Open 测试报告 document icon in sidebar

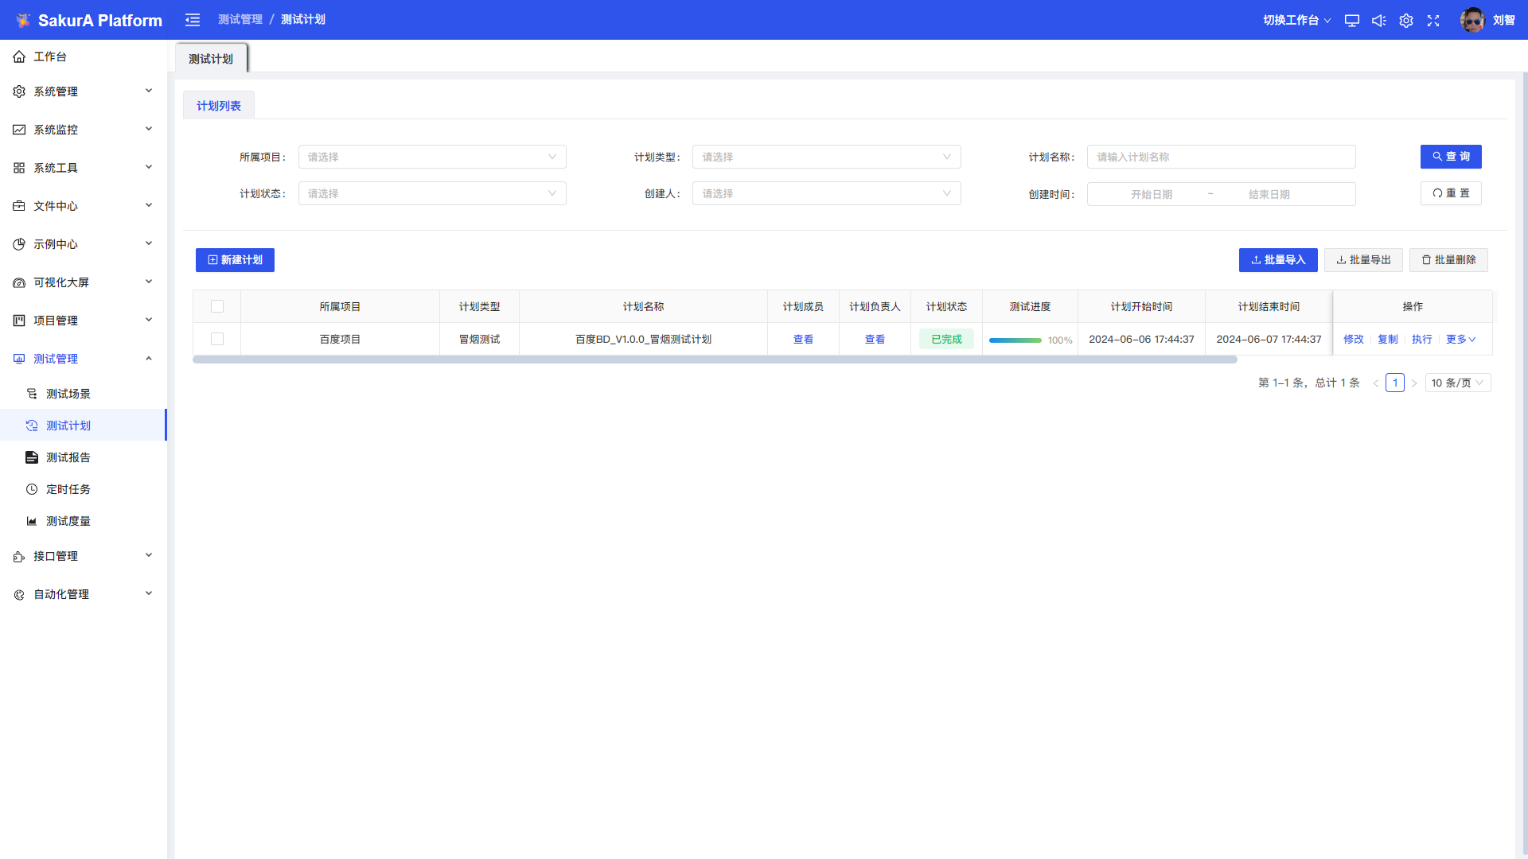(32, 457)
